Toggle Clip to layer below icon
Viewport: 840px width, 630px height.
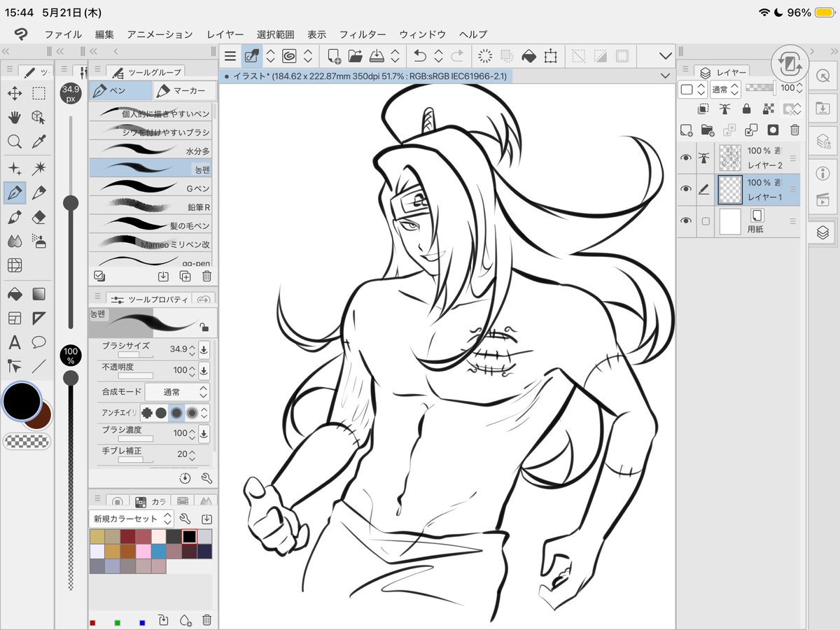coord(703,108)
